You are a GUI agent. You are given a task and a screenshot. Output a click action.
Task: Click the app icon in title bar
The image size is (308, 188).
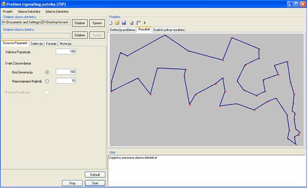(3, 4)
